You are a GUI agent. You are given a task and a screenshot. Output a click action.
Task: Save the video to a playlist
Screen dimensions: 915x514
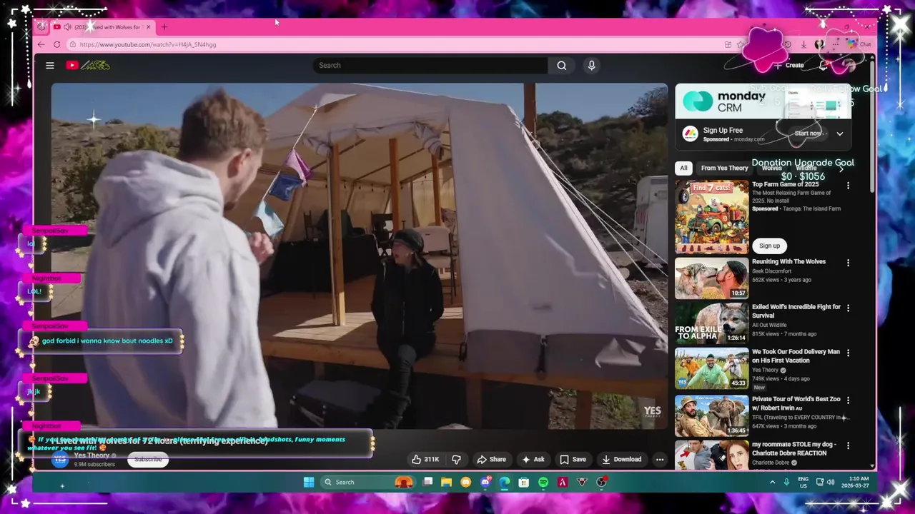click(573, 459)
